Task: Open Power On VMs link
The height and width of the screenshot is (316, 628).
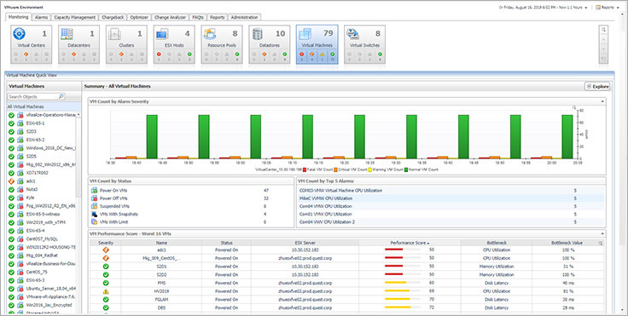Action: coord(113,191)
